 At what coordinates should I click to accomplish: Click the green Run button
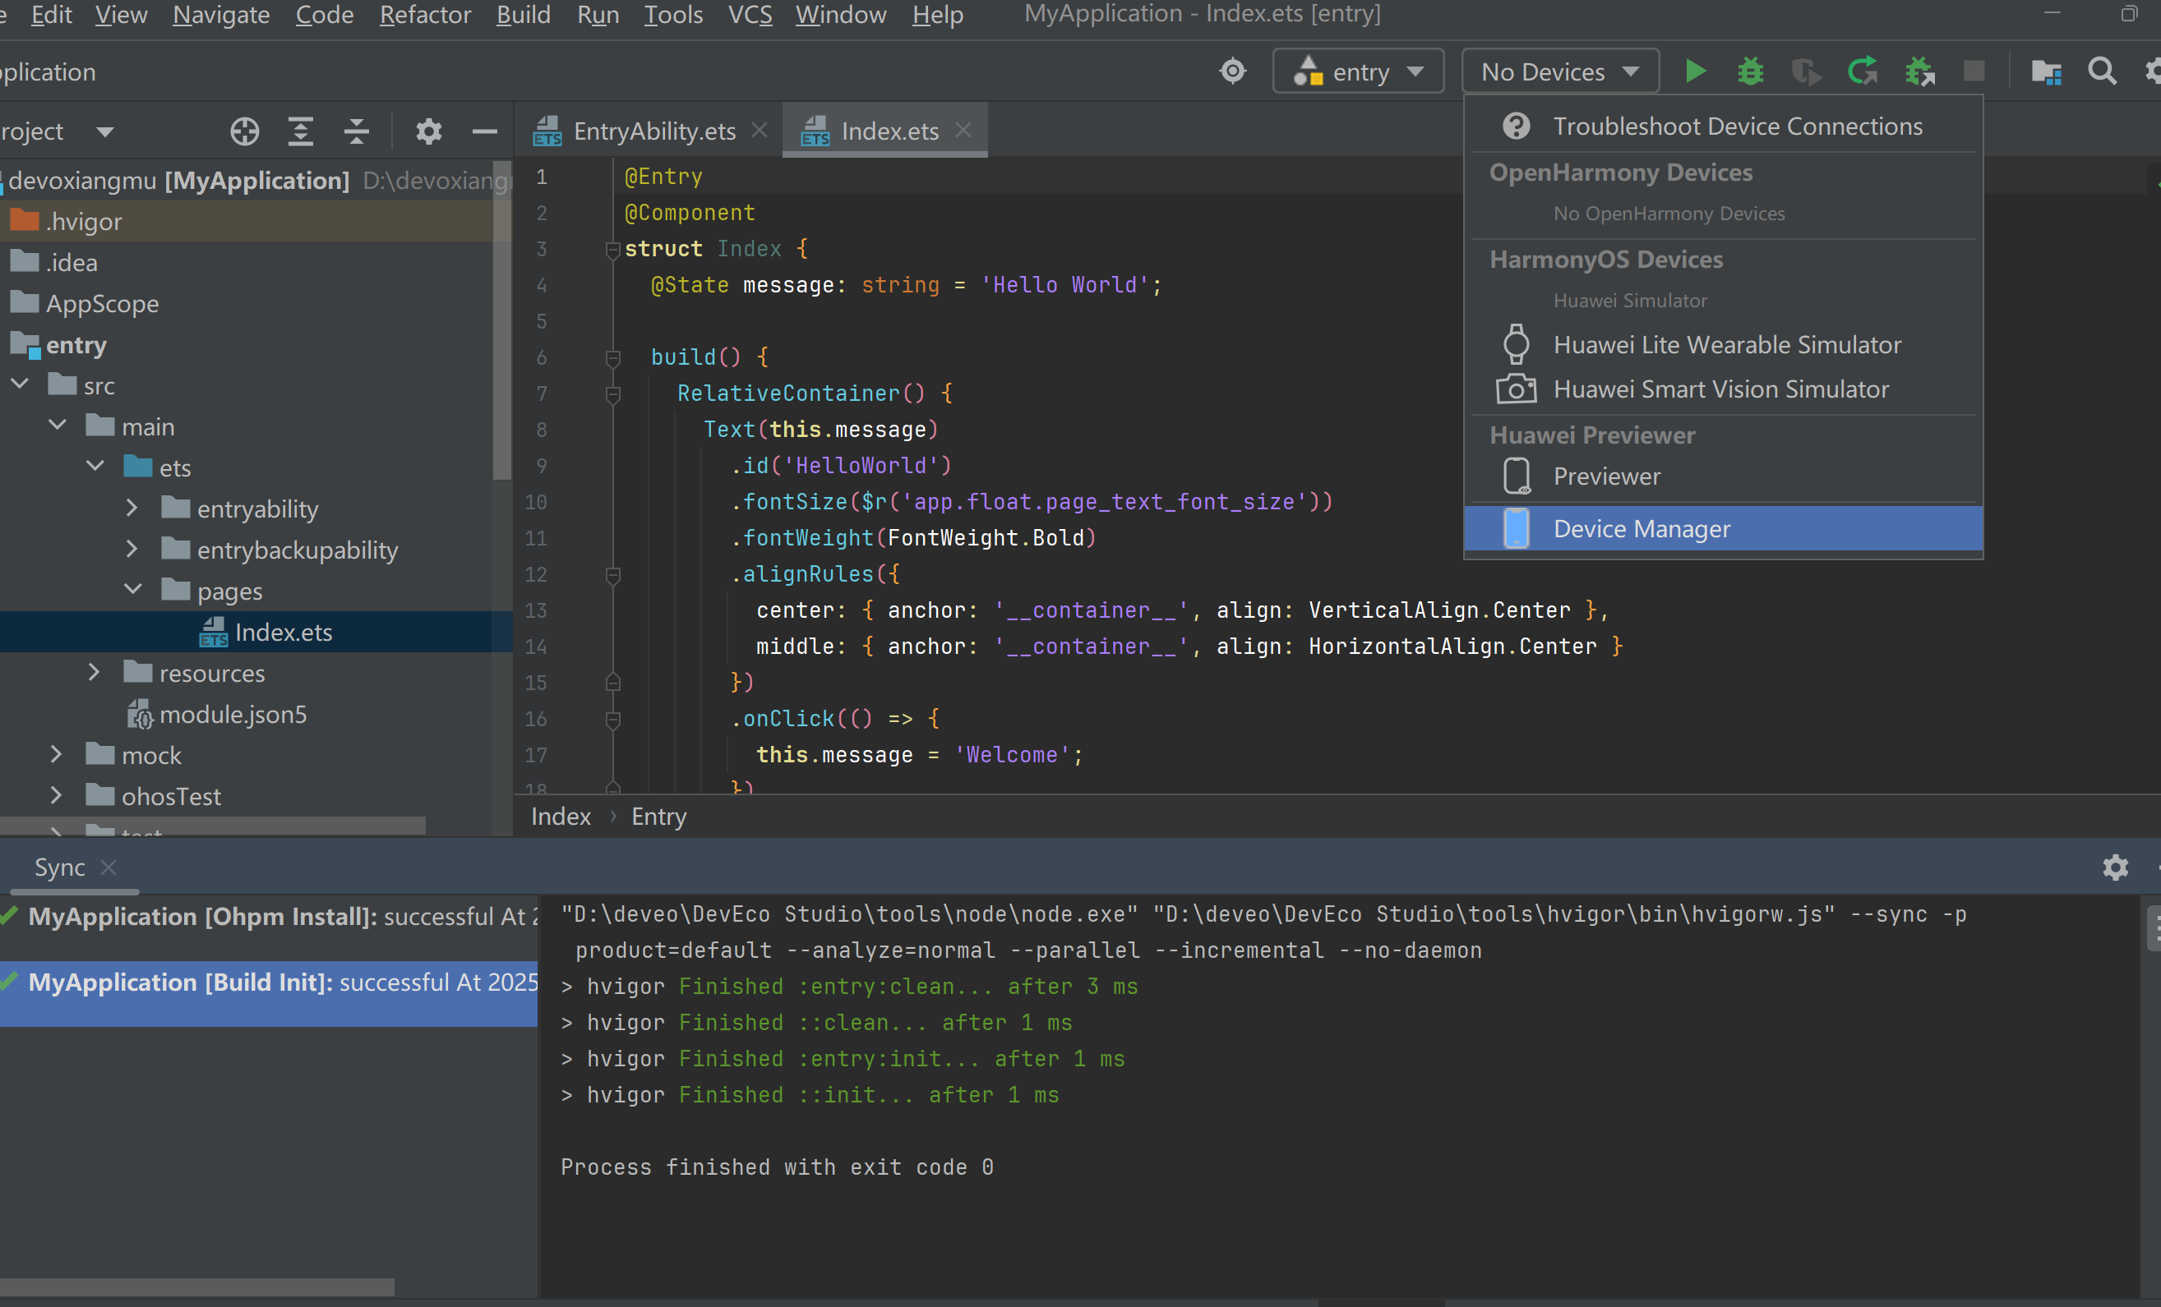tap(1694, 71)
